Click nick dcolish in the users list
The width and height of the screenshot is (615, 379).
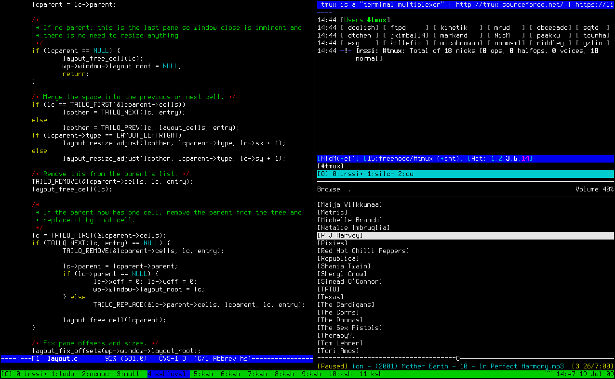coord(360,28)
